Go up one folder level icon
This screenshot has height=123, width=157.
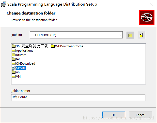point(130,35)
